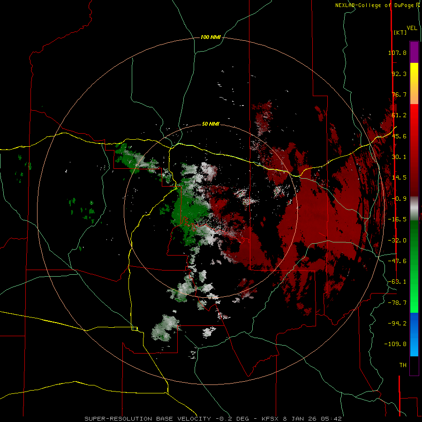The height and width of the screenshot is (422, 422).
Task: Click the blue segment of velocity color bar
Action: (x=414, y=334)
